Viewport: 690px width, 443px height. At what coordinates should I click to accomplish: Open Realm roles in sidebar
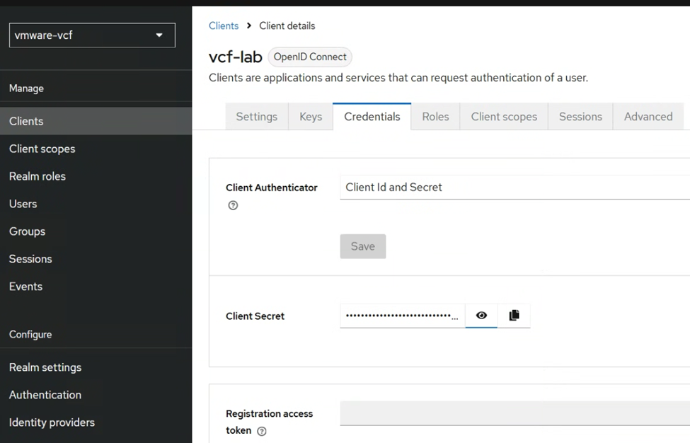point(38,176)
